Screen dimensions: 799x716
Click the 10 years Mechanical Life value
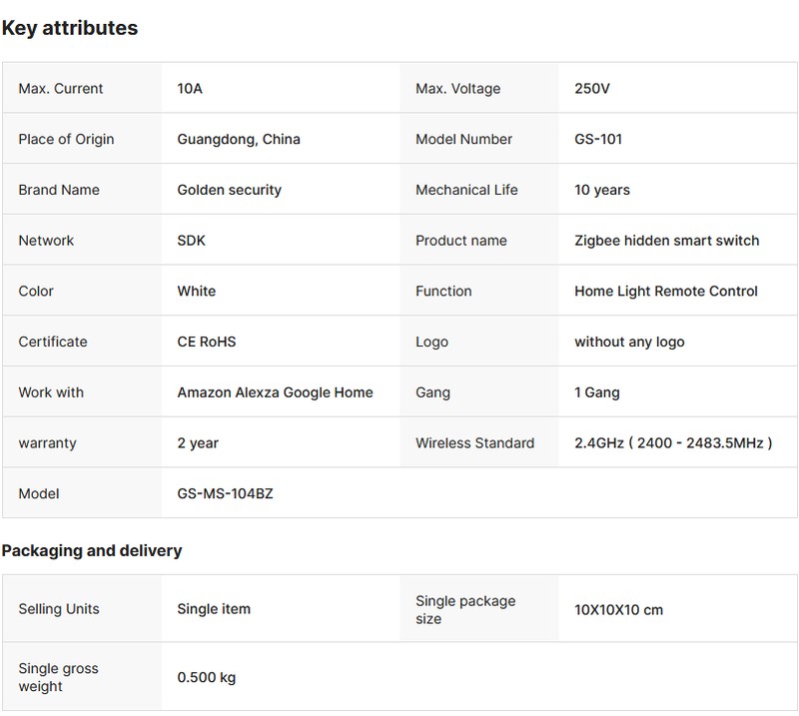tap(602, 190)
